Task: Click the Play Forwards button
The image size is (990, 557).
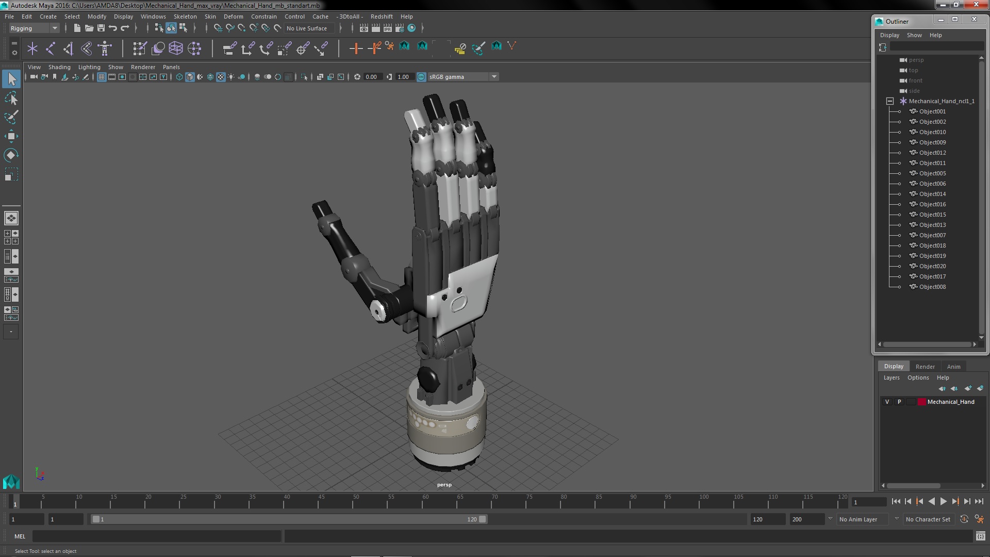Action: pyautogui.click(x=943, y=501)
